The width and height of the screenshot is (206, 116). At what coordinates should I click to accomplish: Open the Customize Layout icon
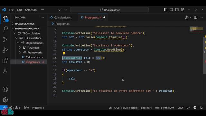pyautogui.click(x=183, y=10)
